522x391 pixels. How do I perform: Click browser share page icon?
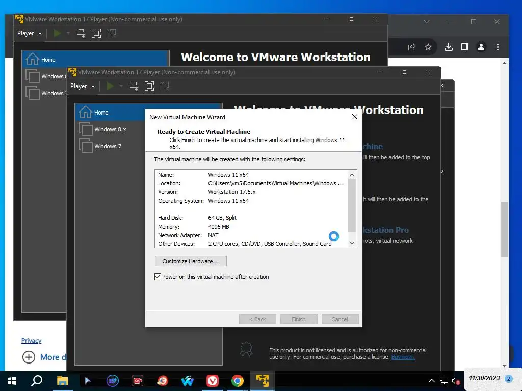point(412,47)
